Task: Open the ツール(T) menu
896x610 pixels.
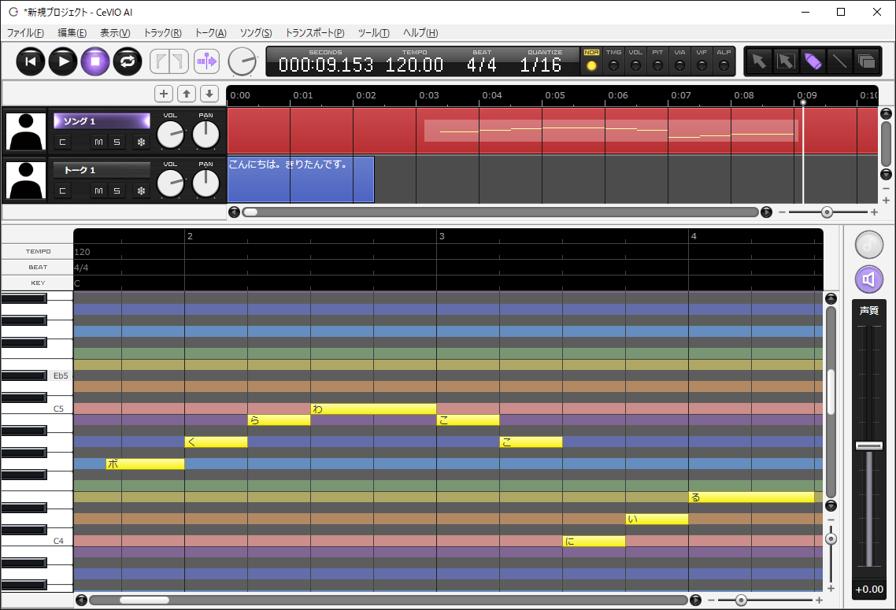Action: tap(374, 33)
